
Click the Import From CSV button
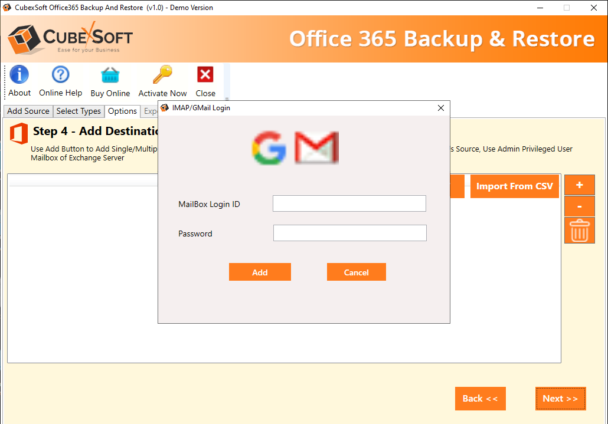pyautogui.click(x=515, y=186)
